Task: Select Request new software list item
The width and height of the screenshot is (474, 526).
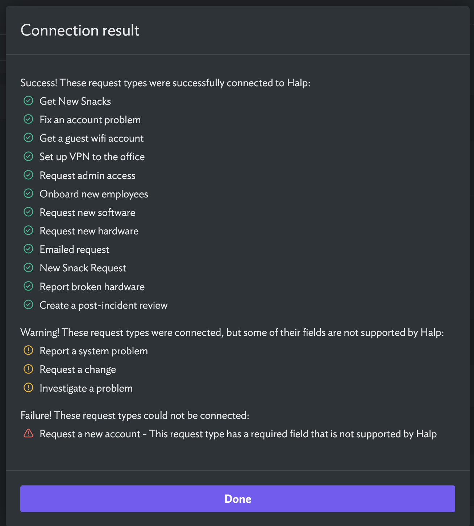Action: pos(87,213)
